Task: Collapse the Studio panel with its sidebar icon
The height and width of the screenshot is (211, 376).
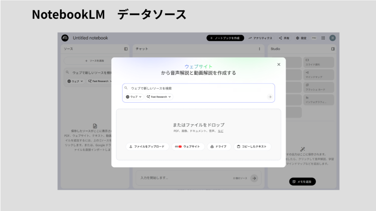Action: [x=333, y=49]
